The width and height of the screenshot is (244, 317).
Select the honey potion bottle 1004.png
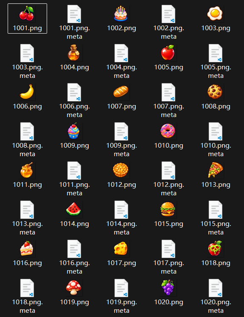74,53
